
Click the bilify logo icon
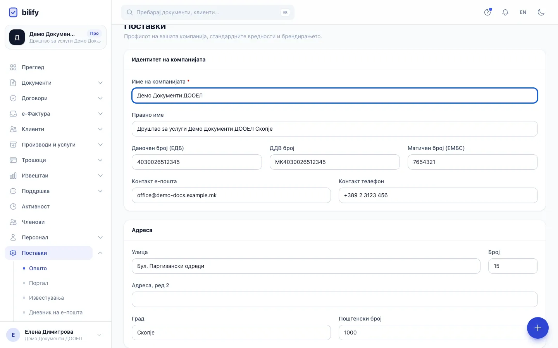click(13, 12)
